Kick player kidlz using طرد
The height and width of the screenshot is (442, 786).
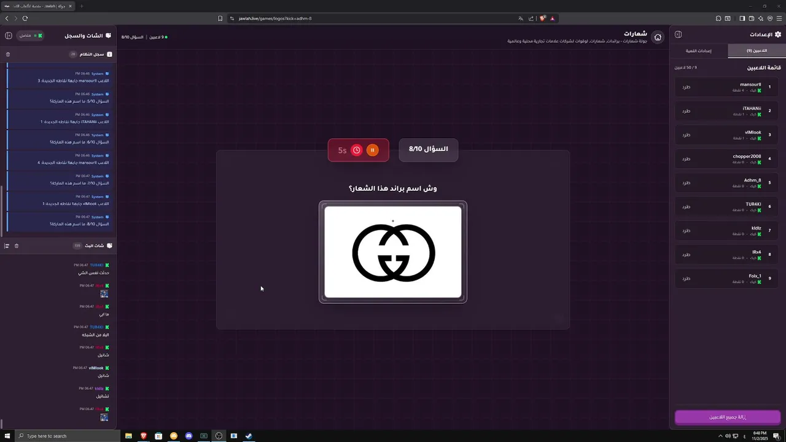coord(687,230)
